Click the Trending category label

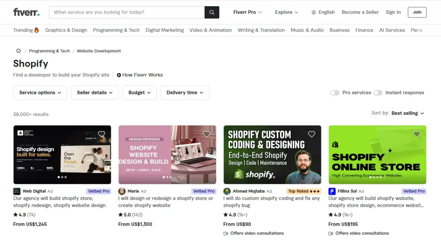pyautogui.click(x=23, y=30)
